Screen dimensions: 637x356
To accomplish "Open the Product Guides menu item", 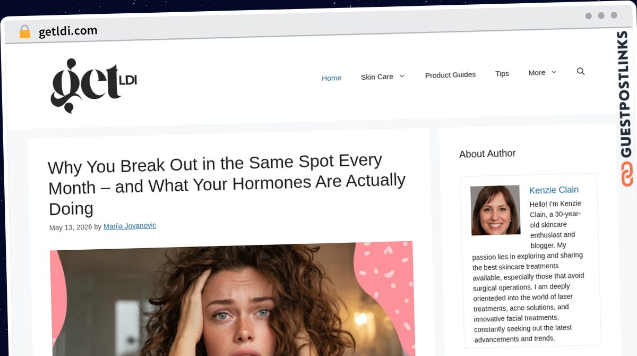I will (x=450, y=75).
